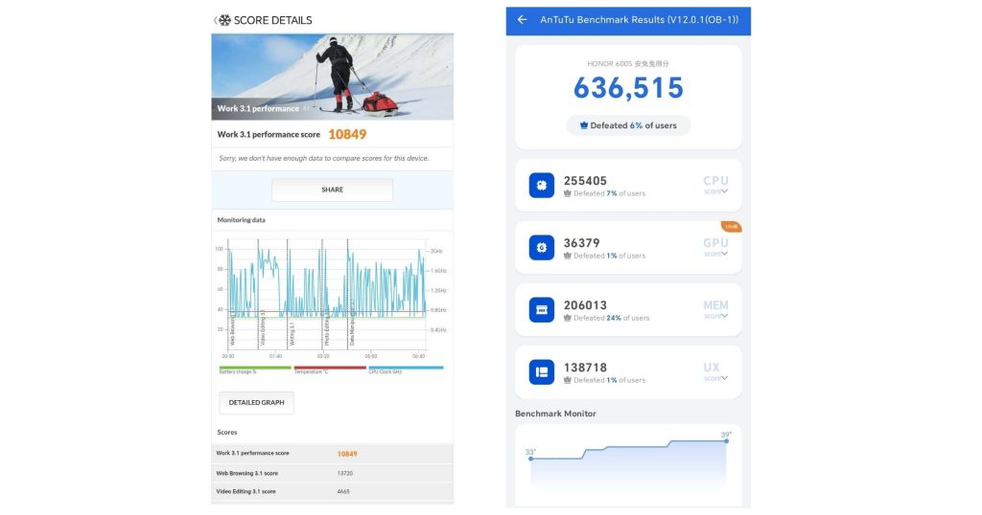
Task: Click the UX score 138718
Action: (585, 368)
